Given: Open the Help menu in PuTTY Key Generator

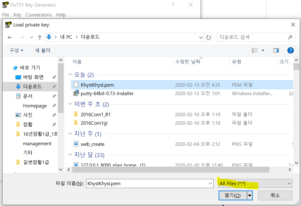Looking at the screenshot, I should (61, 15).
